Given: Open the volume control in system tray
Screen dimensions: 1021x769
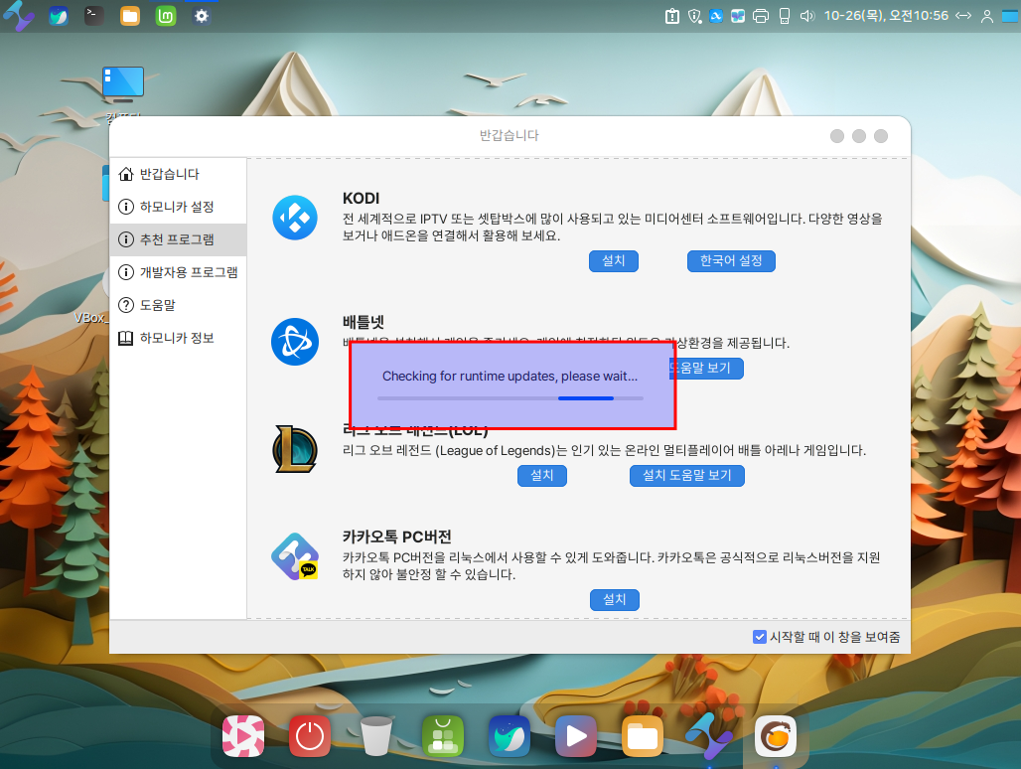Looking at the screenshot, I should (806, 16).
